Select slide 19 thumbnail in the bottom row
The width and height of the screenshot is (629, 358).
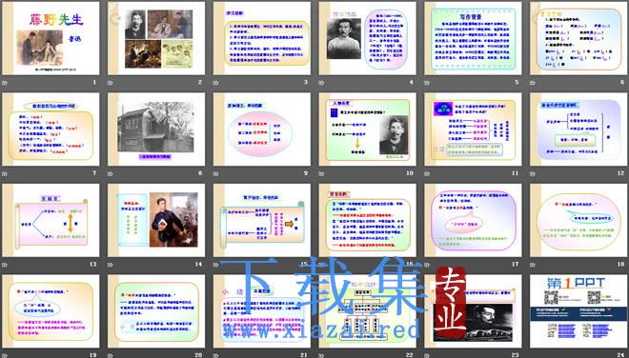(51, 311)
